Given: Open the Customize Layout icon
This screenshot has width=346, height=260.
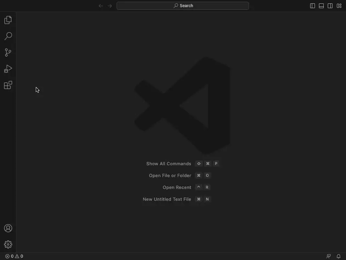Looking at the screenshot, I should (339, 6).
